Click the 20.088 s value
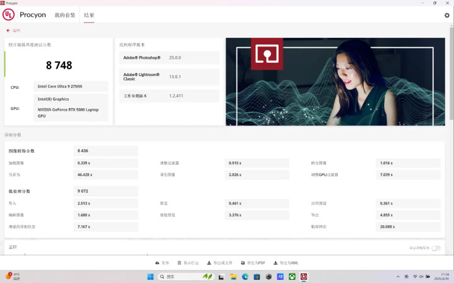The image size is (454, 283). [387, 226]
